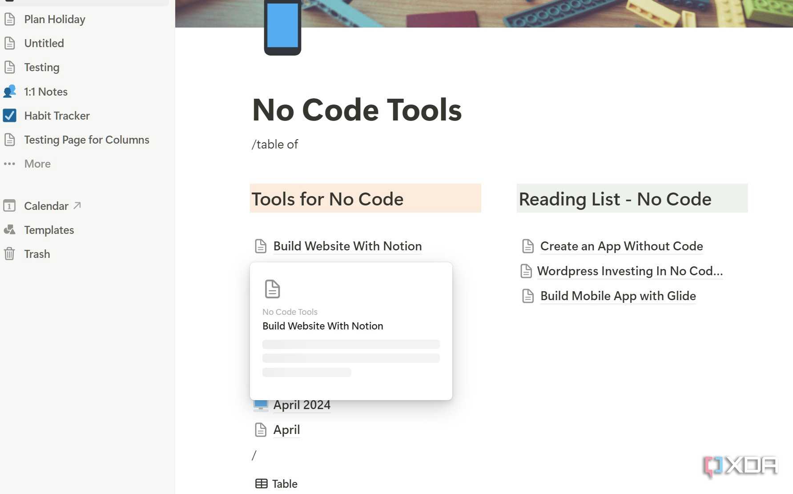This screenshot has height=494, width=793.
Task: Click the Create an App Without Code icon
Action: click(x=527, y=246)
